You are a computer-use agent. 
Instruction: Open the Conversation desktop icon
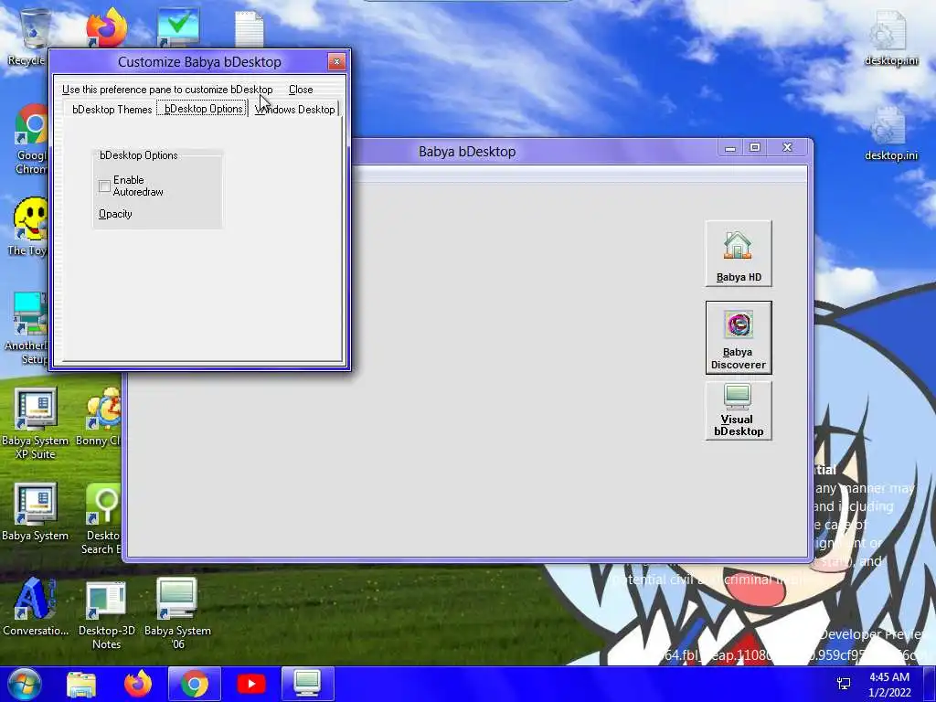point(36,607)
